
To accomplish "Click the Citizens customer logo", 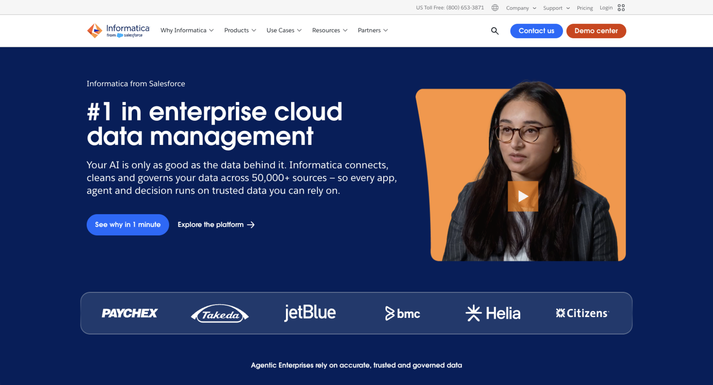I will coord(582,313).
